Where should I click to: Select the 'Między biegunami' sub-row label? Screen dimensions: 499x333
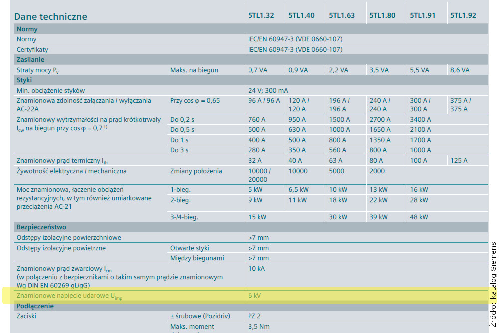(x=197, y=258)
